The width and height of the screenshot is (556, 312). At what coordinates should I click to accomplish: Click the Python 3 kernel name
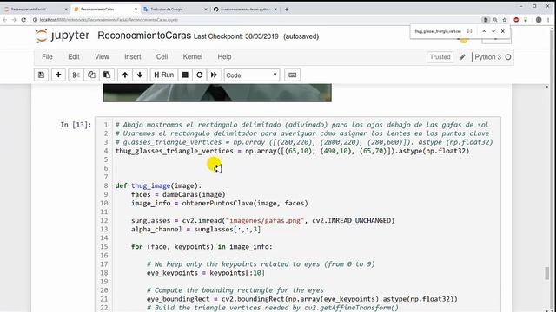click(488, 57)
